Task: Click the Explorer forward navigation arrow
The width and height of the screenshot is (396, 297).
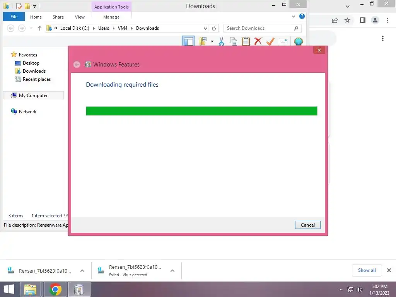Action: [x=22, y=28]
